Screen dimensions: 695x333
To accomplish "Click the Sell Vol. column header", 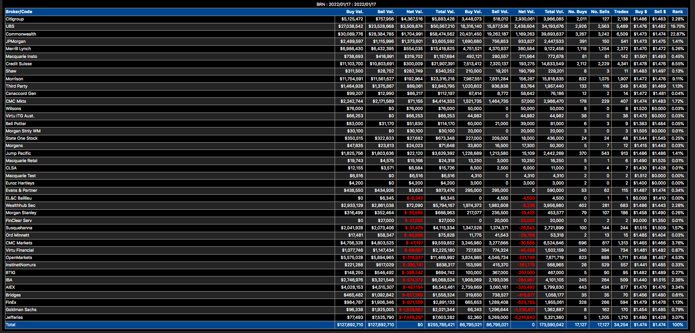I will click(500, 11).
